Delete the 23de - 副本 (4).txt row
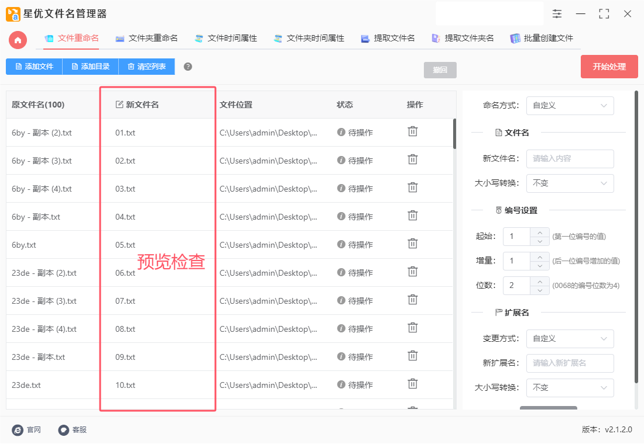The width and height of the screenshot is (644, 444). 412,328
